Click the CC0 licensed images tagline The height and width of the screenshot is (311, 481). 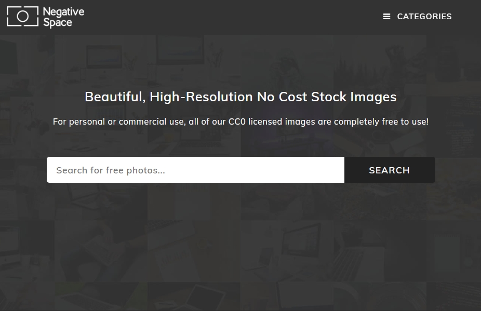[x=240, y=122]
